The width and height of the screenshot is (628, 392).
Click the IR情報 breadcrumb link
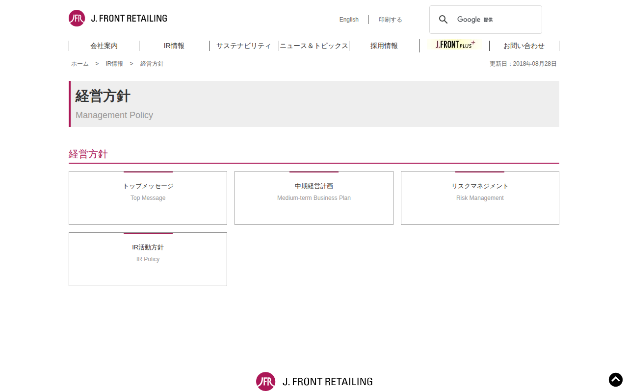pyautogui.click(x=114, y=64)
